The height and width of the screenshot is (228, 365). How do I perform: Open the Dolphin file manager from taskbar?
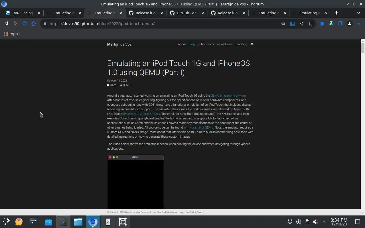pyautogui.click(x=78, y=221)
